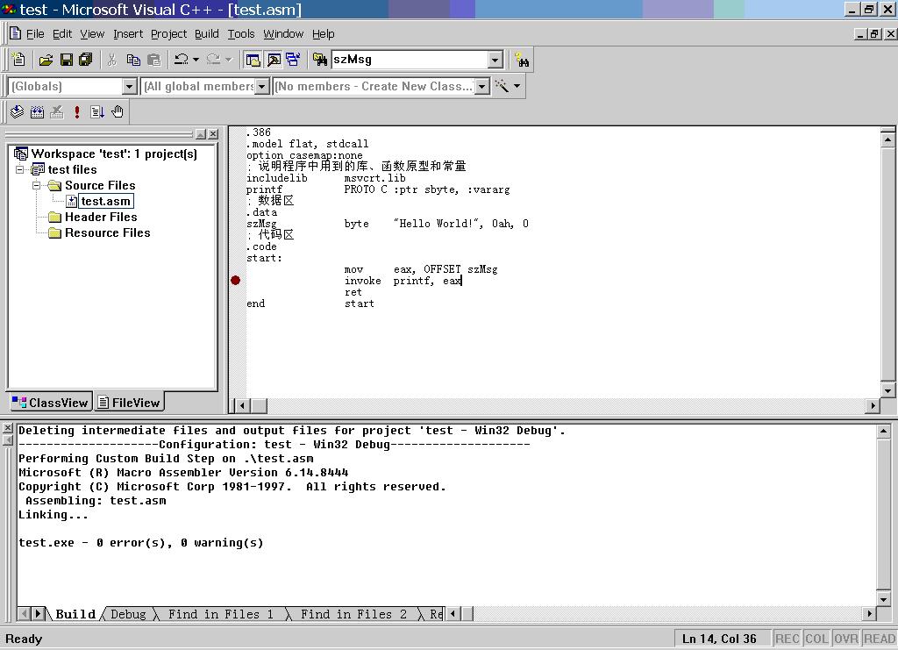Screen dimensions: 898x650
Task: Toggle the Output window toolbar button
Action: click(274, 60)
